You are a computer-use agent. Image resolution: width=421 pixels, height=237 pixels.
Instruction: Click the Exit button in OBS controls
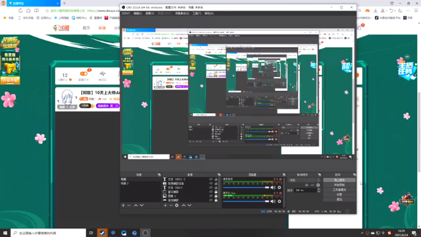click(339, 199)
